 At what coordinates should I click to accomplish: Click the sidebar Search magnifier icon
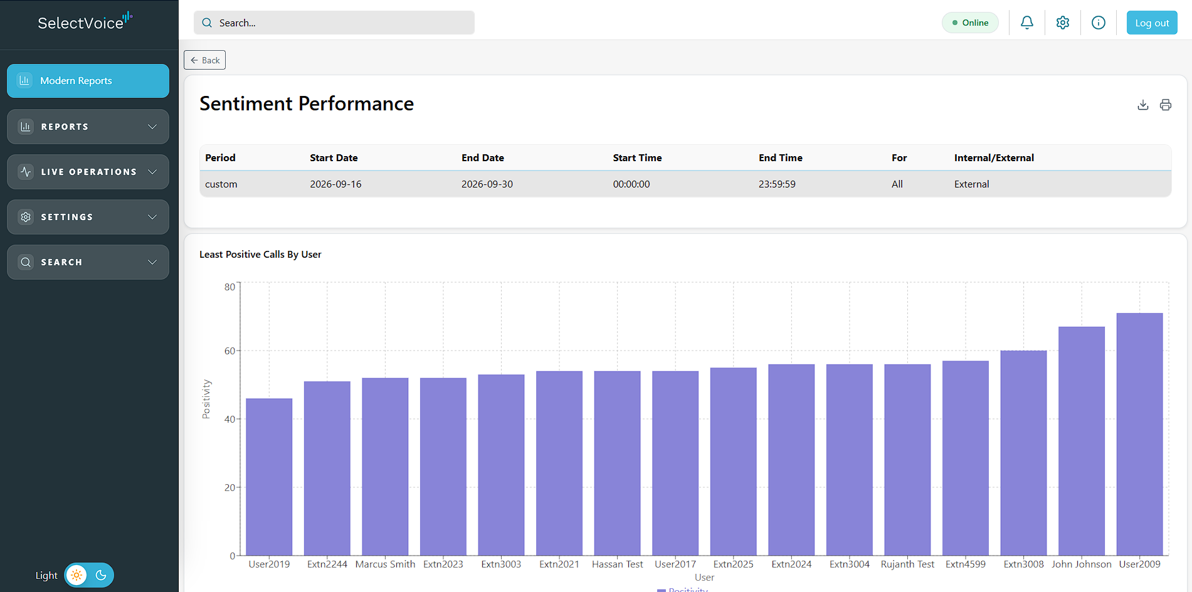click(x=26, y=262)
